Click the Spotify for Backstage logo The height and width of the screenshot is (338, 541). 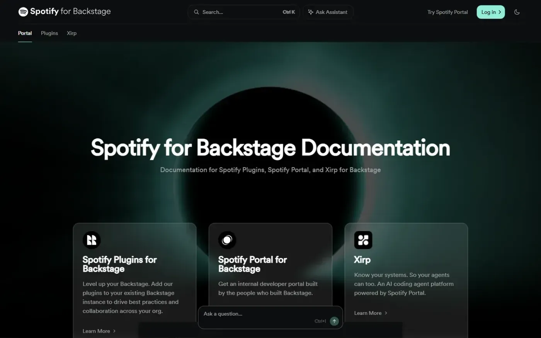click(65, 12)
